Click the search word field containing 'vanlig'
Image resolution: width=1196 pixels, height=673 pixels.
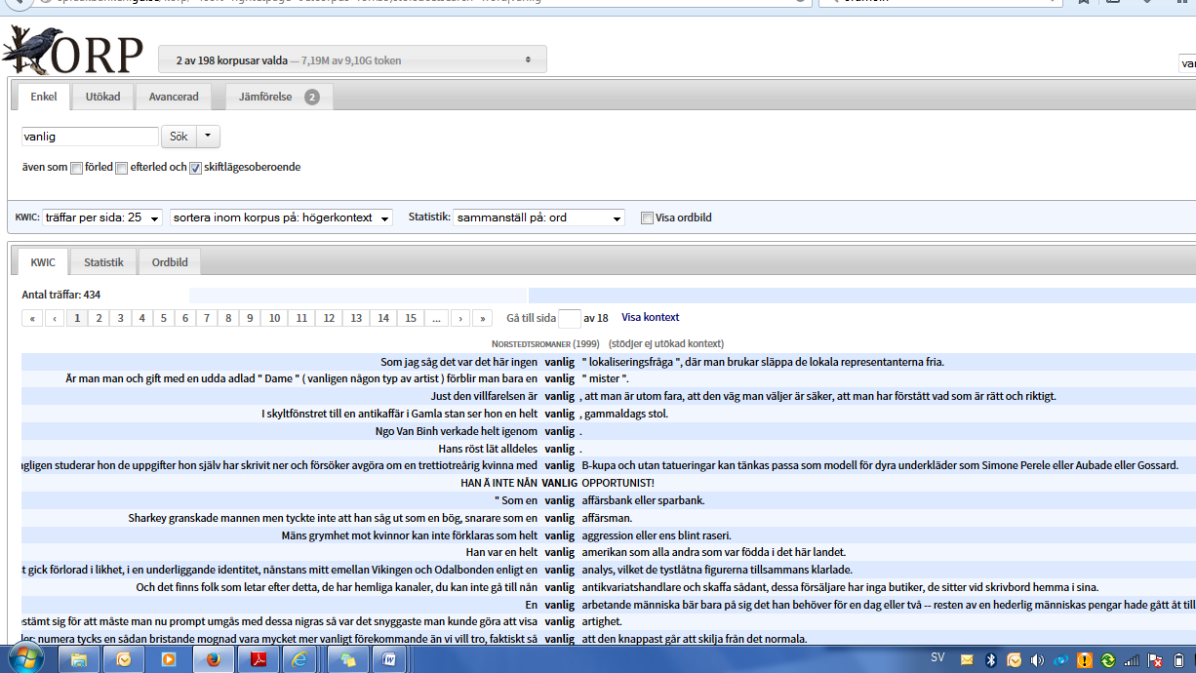pyautogui.click(x=90, y=137)
